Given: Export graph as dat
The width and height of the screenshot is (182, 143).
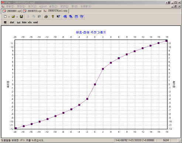Looking at the screenshot, I should pyautogui.click(x=12, y=23).
